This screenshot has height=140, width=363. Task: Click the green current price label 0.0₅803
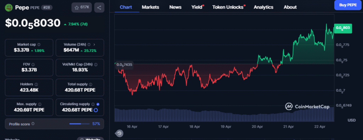(343, 29)
